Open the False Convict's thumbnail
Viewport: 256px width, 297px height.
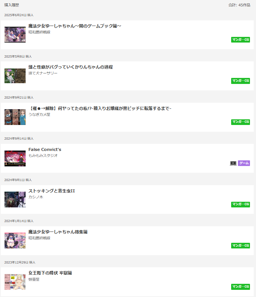click(x=15, y=158)
